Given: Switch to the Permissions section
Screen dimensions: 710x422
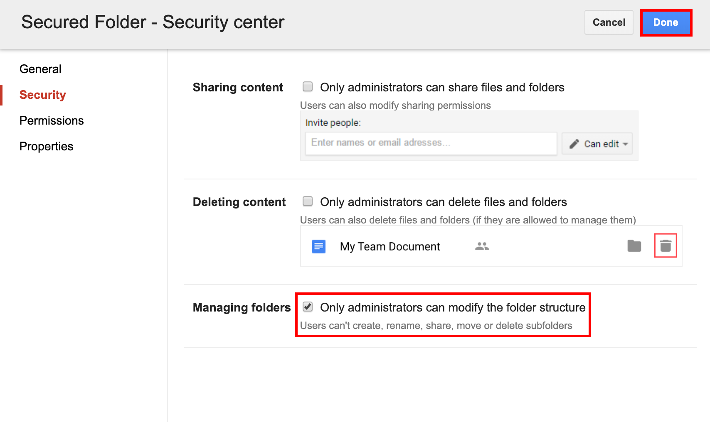Looking at the screenshot, I should pyautogui.click(x=52, y=120).
